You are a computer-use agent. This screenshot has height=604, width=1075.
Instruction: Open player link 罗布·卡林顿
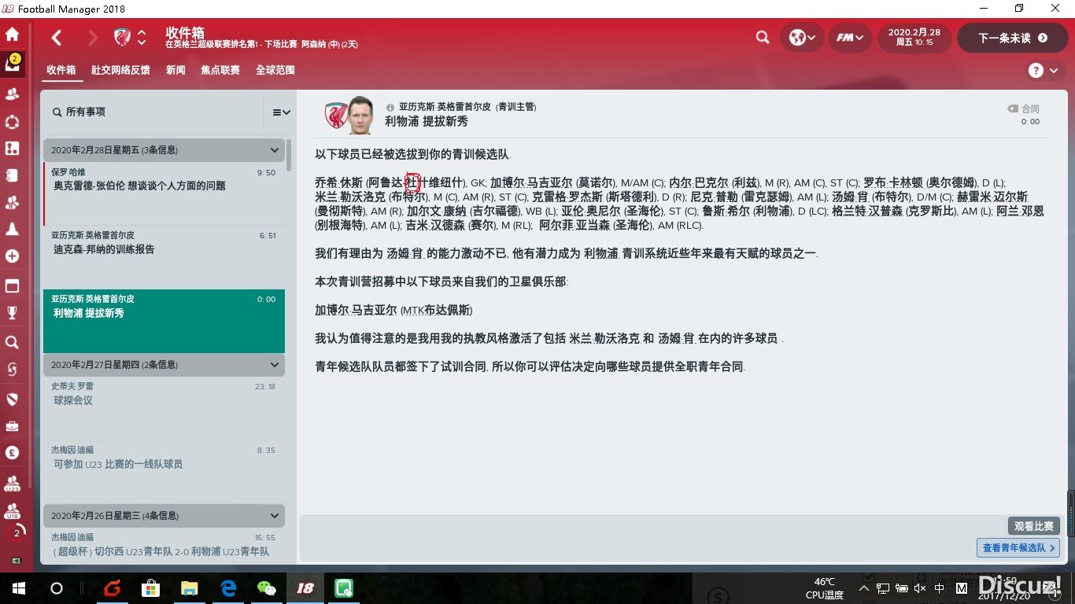tap(892, 182)
